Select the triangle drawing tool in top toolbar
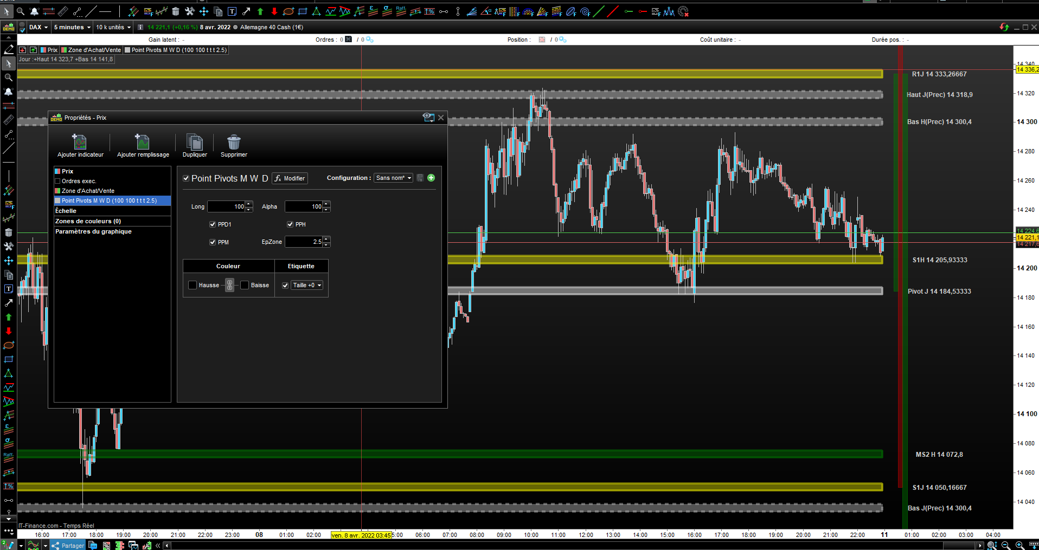The image size is (1039, 550). [317, 11]
